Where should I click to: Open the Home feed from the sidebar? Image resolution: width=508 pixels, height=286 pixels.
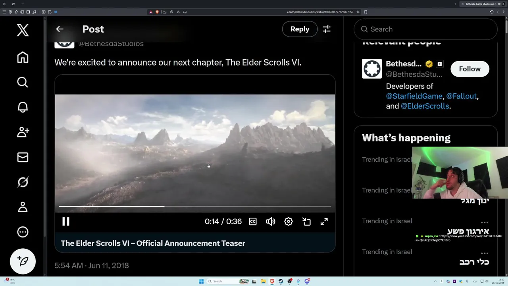click(x=23, y=57)
